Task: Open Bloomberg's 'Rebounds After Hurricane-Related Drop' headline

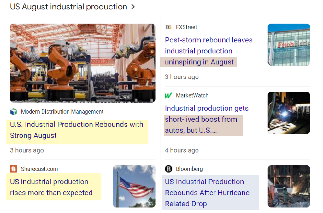Action: pos(208,193)
